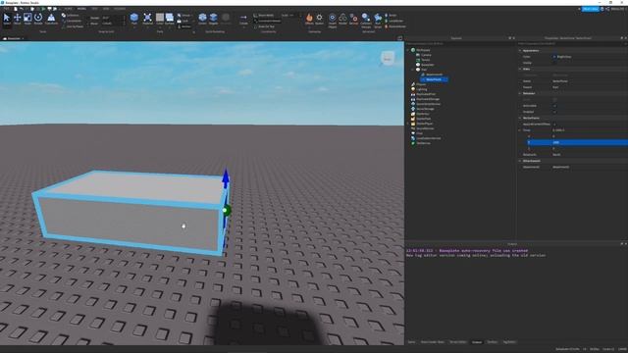Click the Filter Properties search field
The height and width of the screenshot is (353, 628).
point(572,43)
